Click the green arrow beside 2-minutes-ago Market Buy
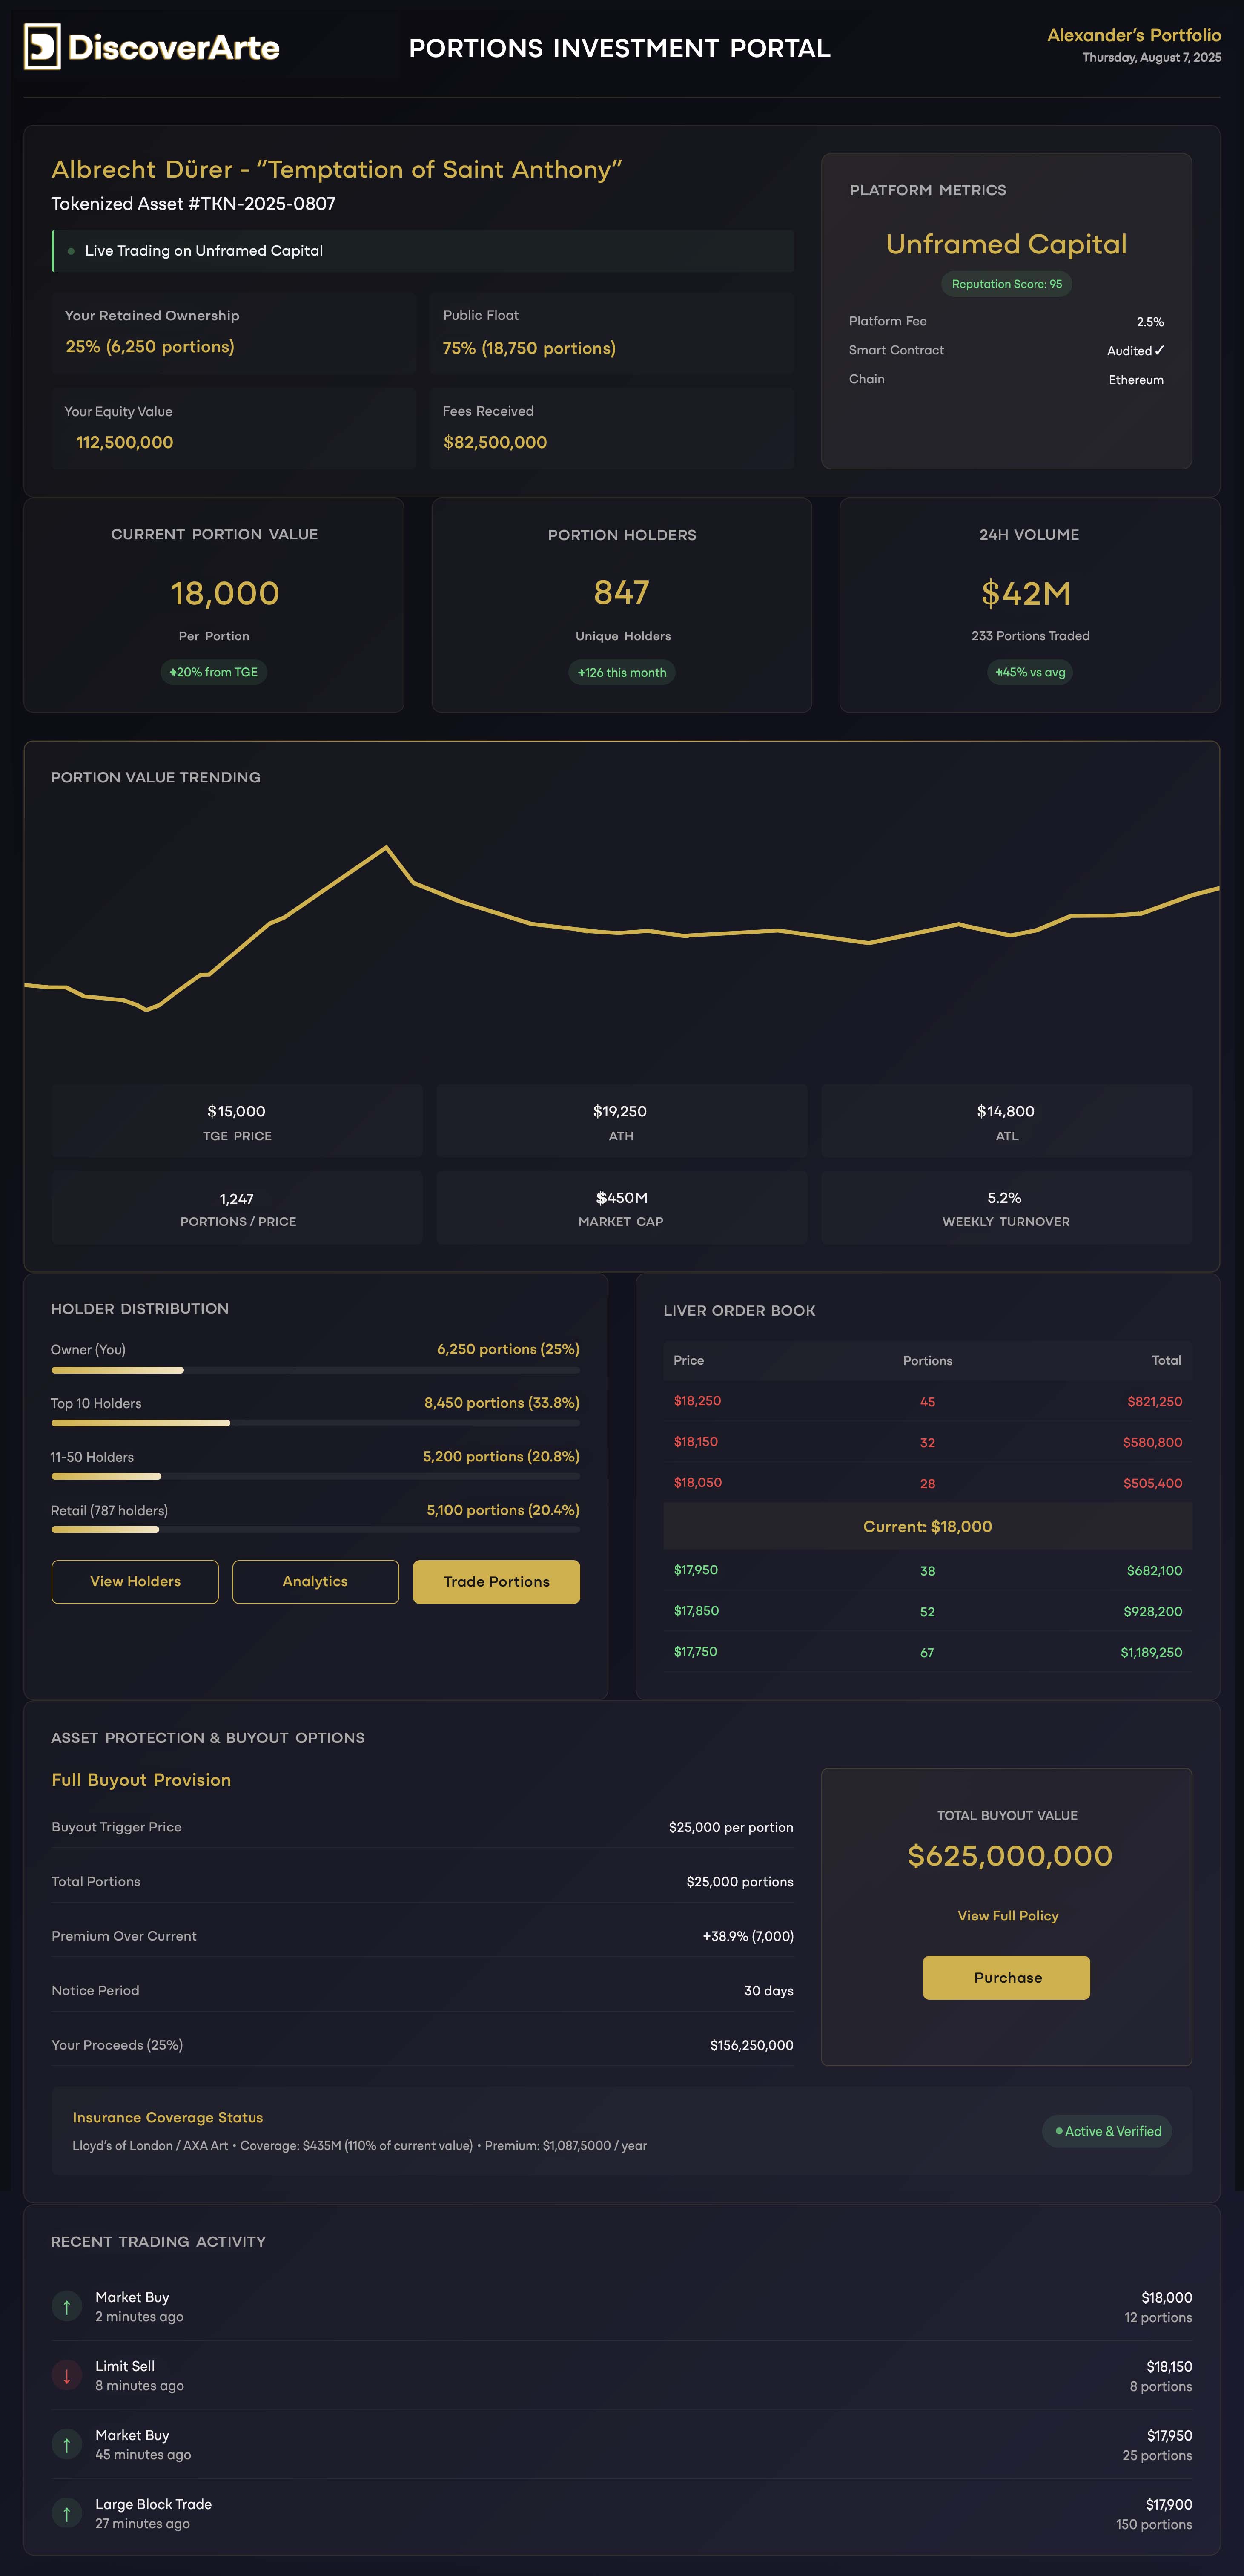The width and height of the screenshot is (1244, 2576). point(66,2306)
